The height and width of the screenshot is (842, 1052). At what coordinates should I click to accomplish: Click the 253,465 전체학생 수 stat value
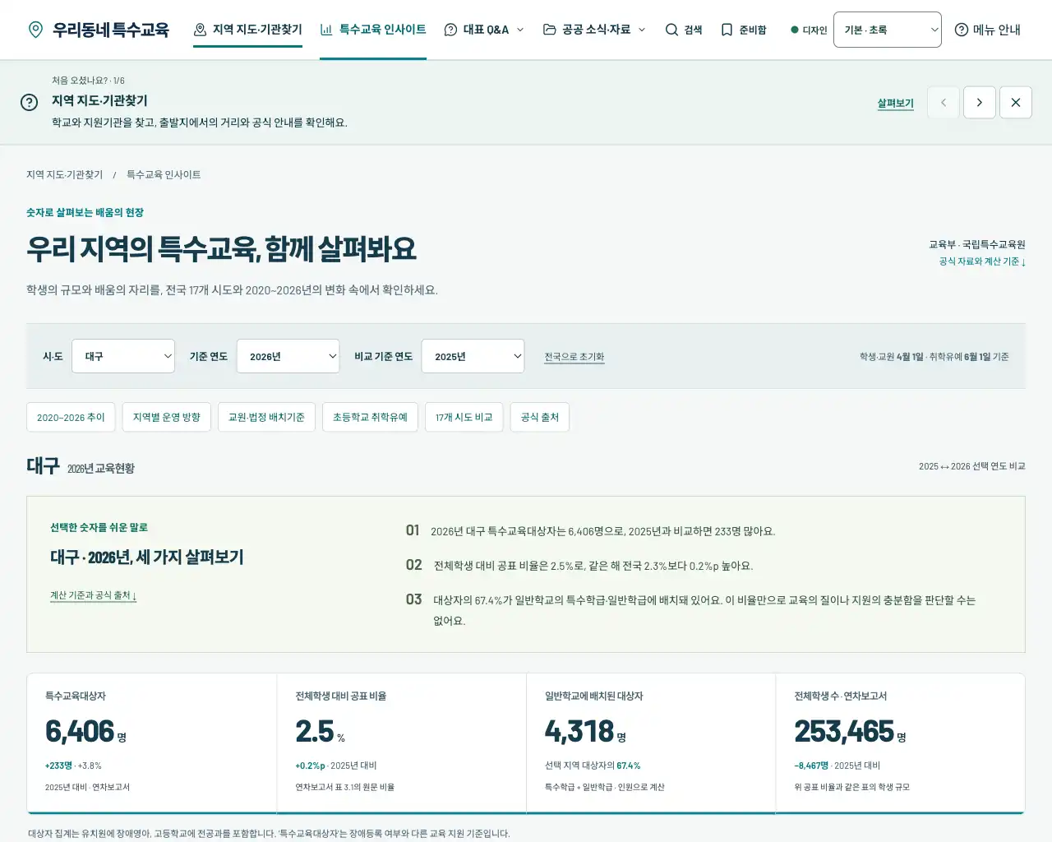844,731
